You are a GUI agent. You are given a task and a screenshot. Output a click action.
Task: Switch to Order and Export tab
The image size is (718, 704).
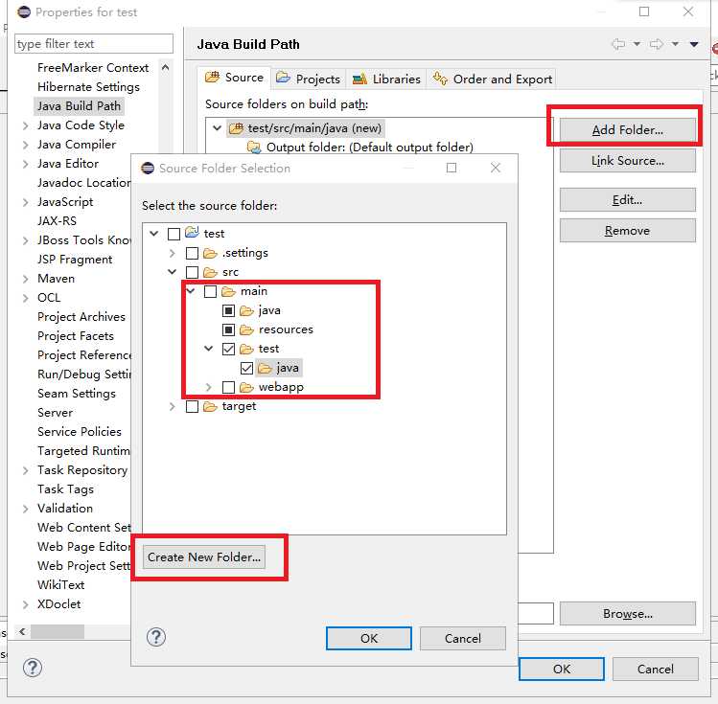point(493,79)
